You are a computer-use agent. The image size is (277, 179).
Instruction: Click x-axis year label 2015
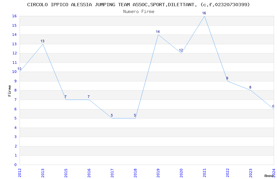click(x=66, y=173)
